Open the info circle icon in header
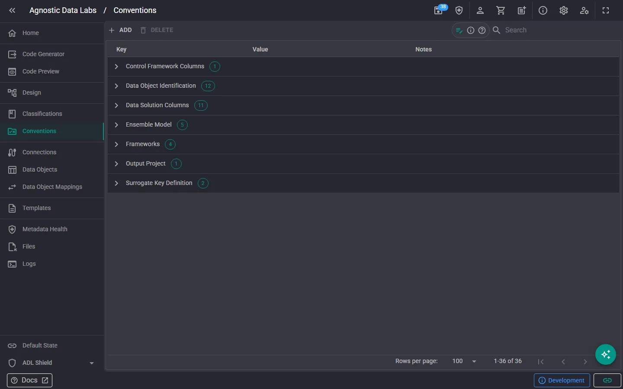The width and height of the screenshot is (623, 389). 543,10
